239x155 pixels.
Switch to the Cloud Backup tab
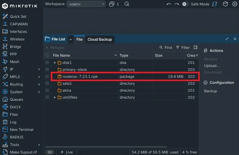pyautogui.click(x=100, y=40)
